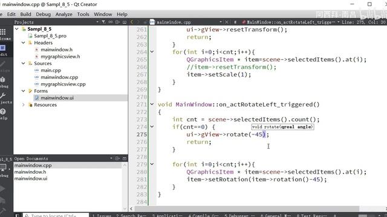Close the mainwindow.cpp editor document
The width and height of the screenshot is (387, 217).
[x=227, y=22]
